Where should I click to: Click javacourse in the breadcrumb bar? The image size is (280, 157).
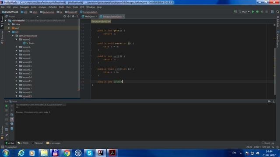47,12
